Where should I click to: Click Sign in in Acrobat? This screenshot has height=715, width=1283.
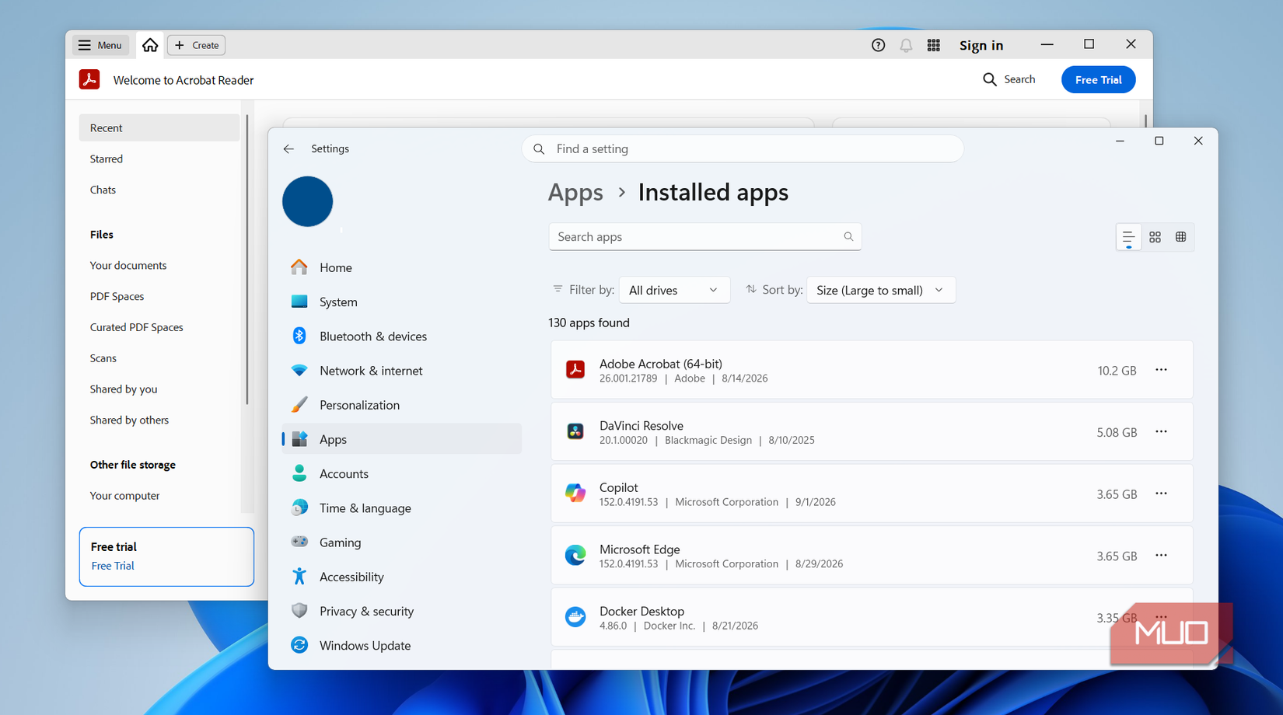coord(981,45)
